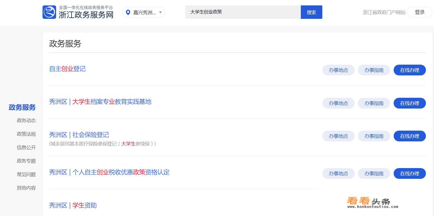The width and height of the screenshot is (434, 216).
Task: Open the 秀洲区 学生资助 result link
Action: point(73,205)
